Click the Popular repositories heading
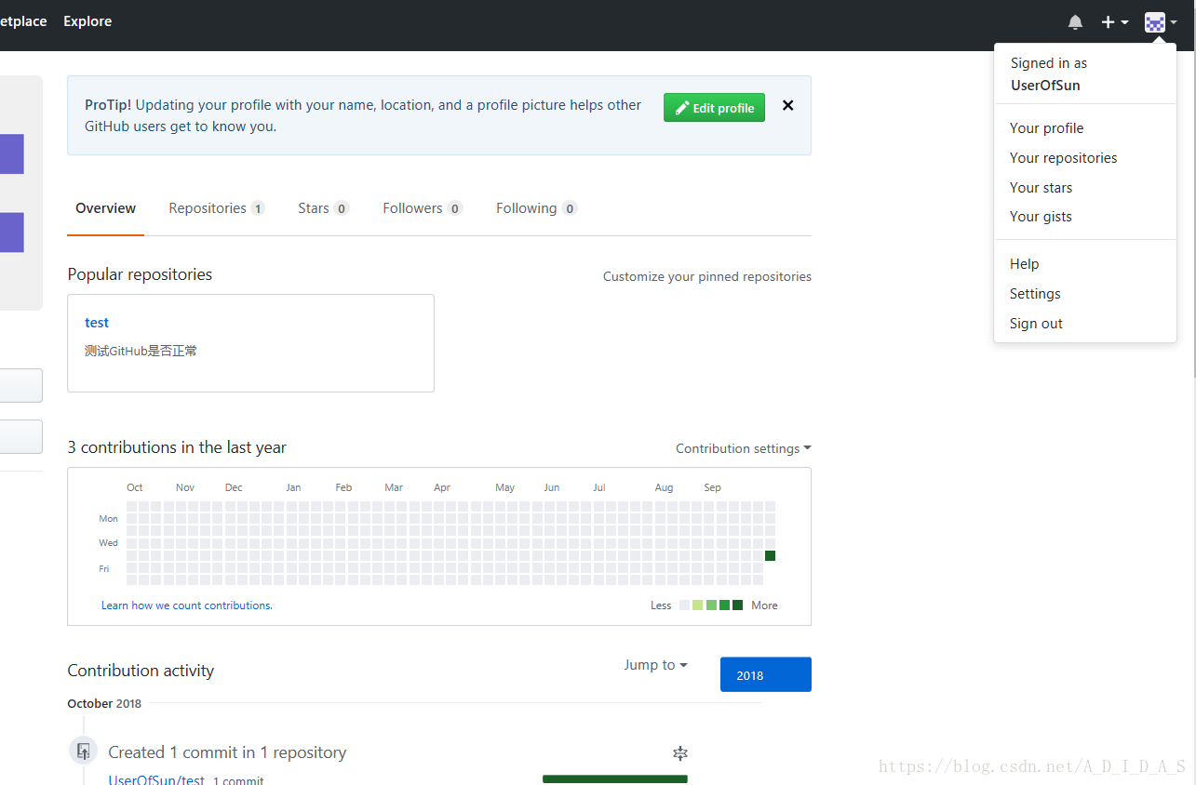 (140, 274)
